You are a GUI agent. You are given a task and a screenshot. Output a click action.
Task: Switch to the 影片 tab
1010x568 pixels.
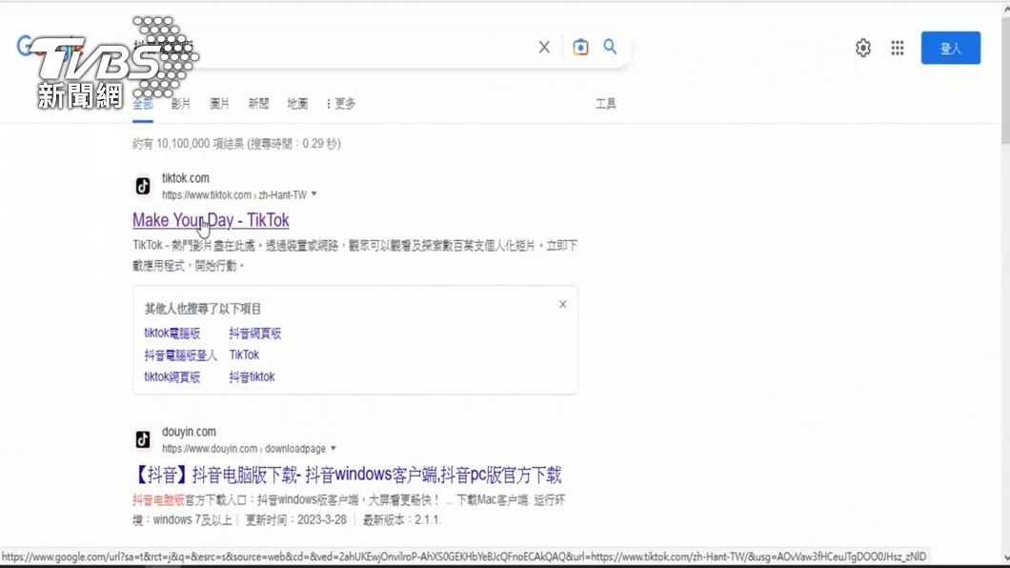click(181, 104)
